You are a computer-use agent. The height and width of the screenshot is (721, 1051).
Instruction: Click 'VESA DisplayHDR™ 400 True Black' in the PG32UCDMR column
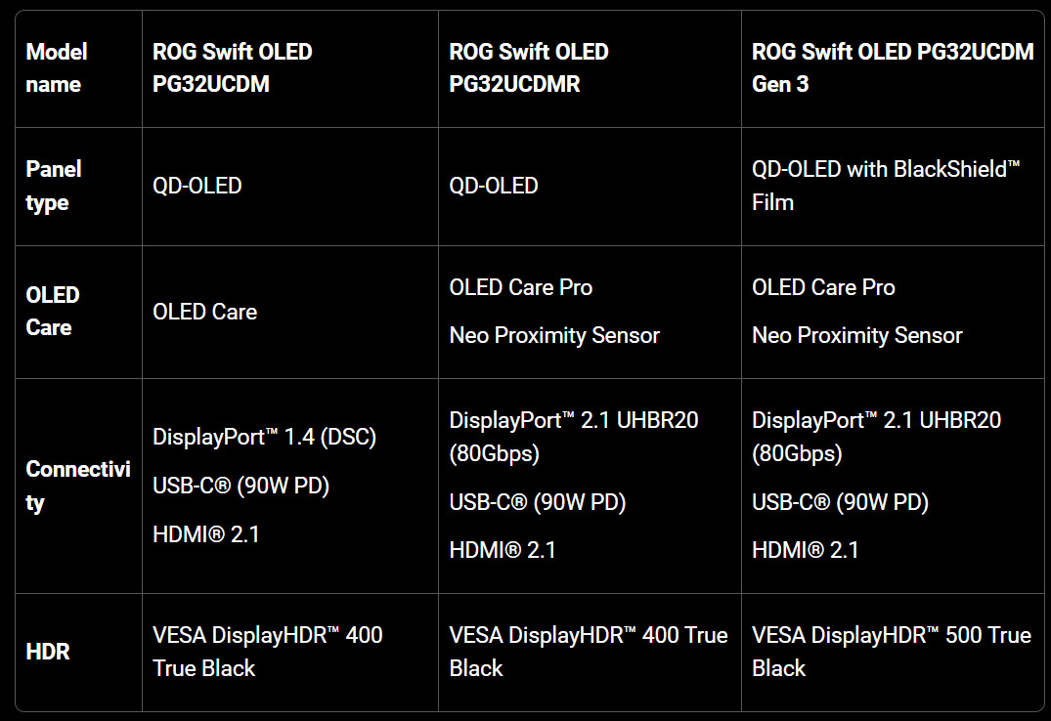coord(589,651)
